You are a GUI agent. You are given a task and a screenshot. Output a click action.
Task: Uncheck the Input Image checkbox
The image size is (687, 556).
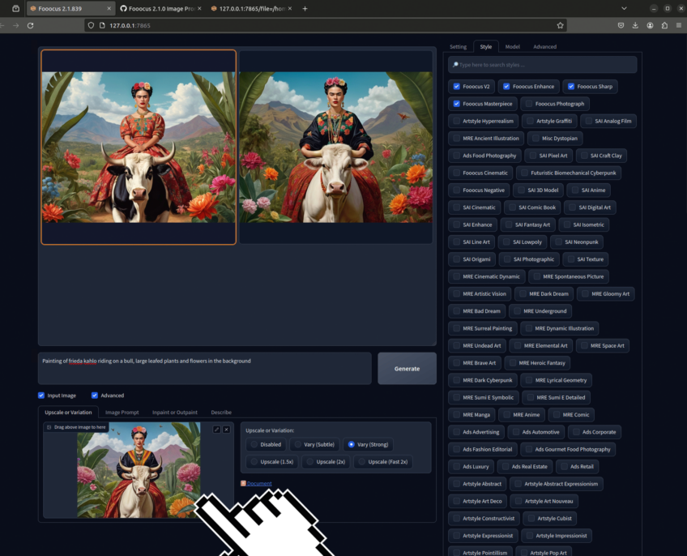pos(41,396)
